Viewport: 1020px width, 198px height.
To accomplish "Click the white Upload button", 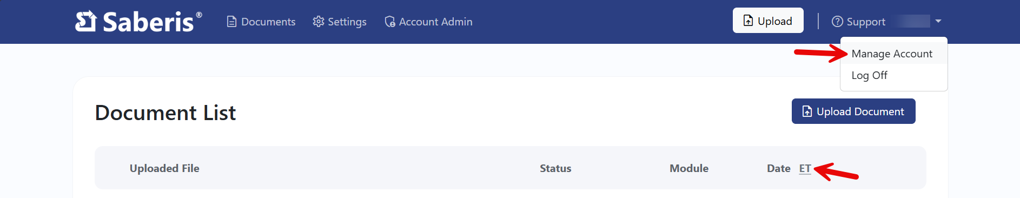I will pos(768,21).
